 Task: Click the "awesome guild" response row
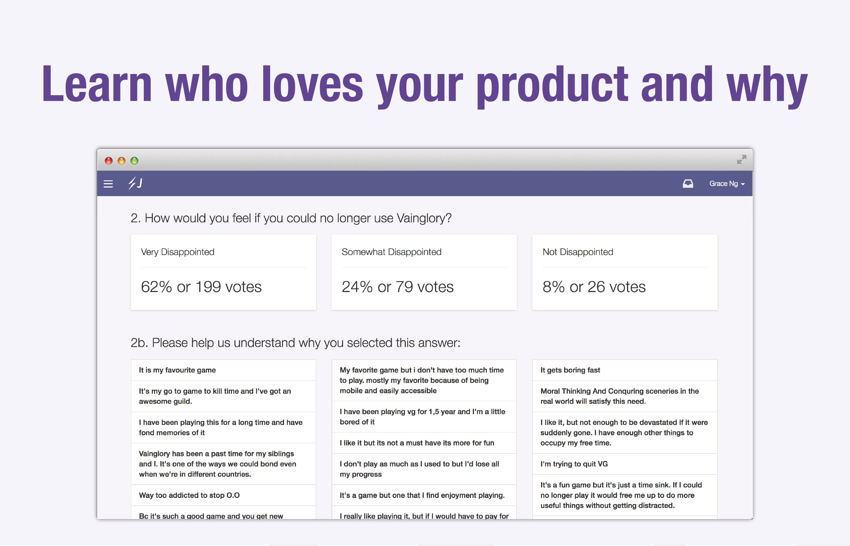[215, 396]
